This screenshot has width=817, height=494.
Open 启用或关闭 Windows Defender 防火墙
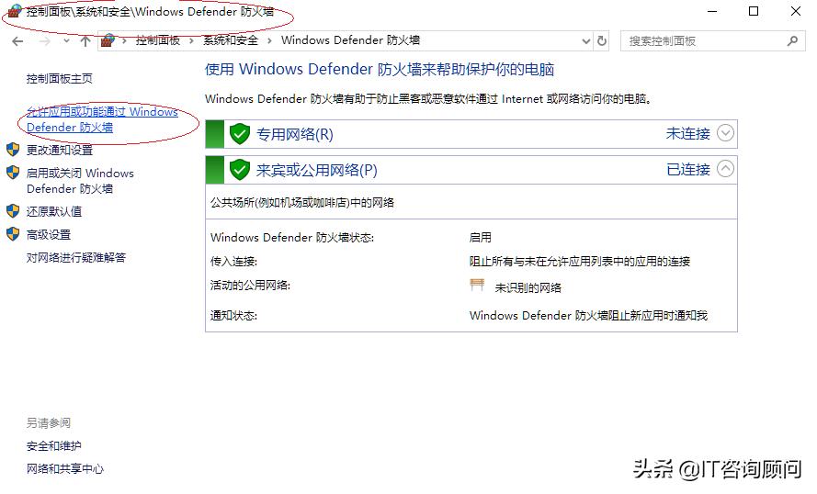pyautogui.click(x=80, y=181)
